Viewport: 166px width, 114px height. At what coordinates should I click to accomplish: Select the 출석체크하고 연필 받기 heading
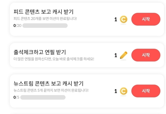click(40, 52)
